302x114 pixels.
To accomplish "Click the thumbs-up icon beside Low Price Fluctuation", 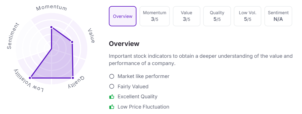I will coord(112,107).
